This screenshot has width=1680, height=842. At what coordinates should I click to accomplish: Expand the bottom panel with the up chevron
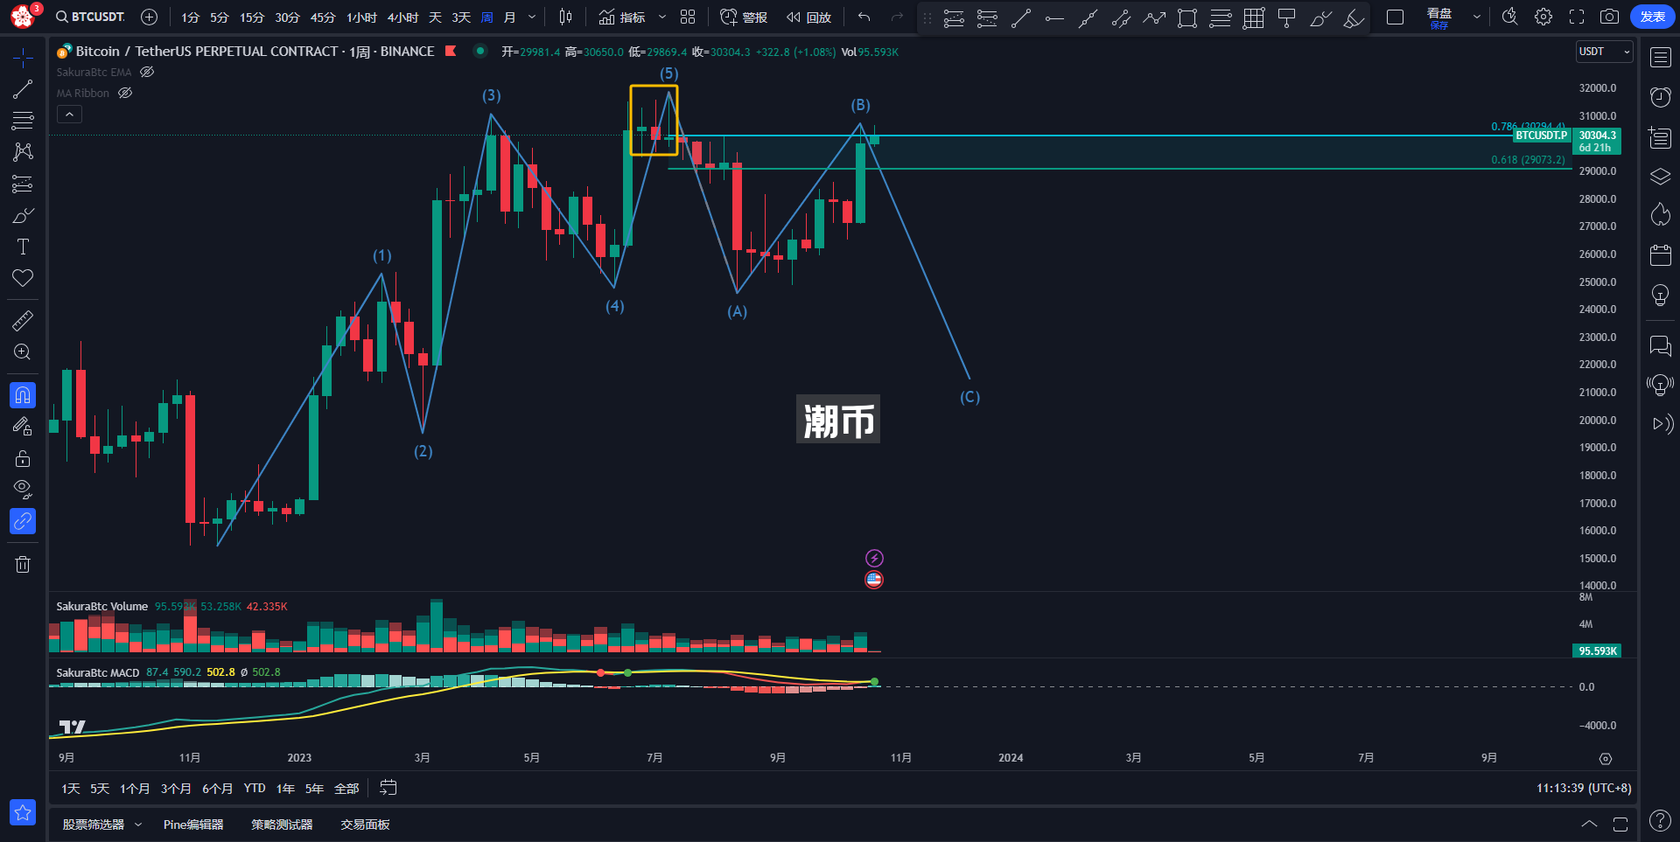tap(1589, 824)
